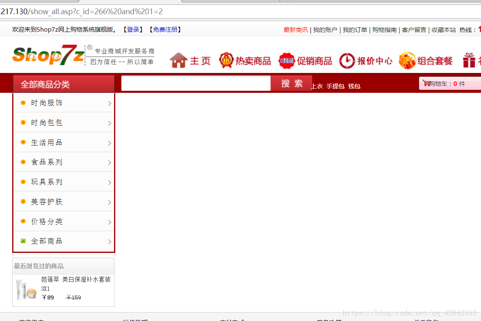Open 最新商讯 link

pos(296,30)
